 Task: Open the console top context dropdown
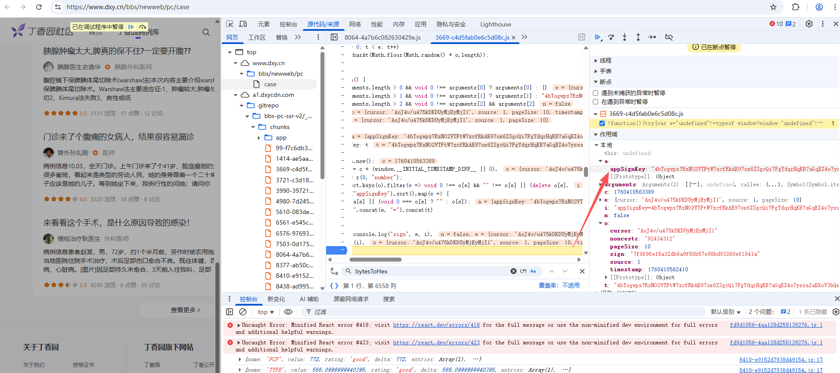[266, 312]
